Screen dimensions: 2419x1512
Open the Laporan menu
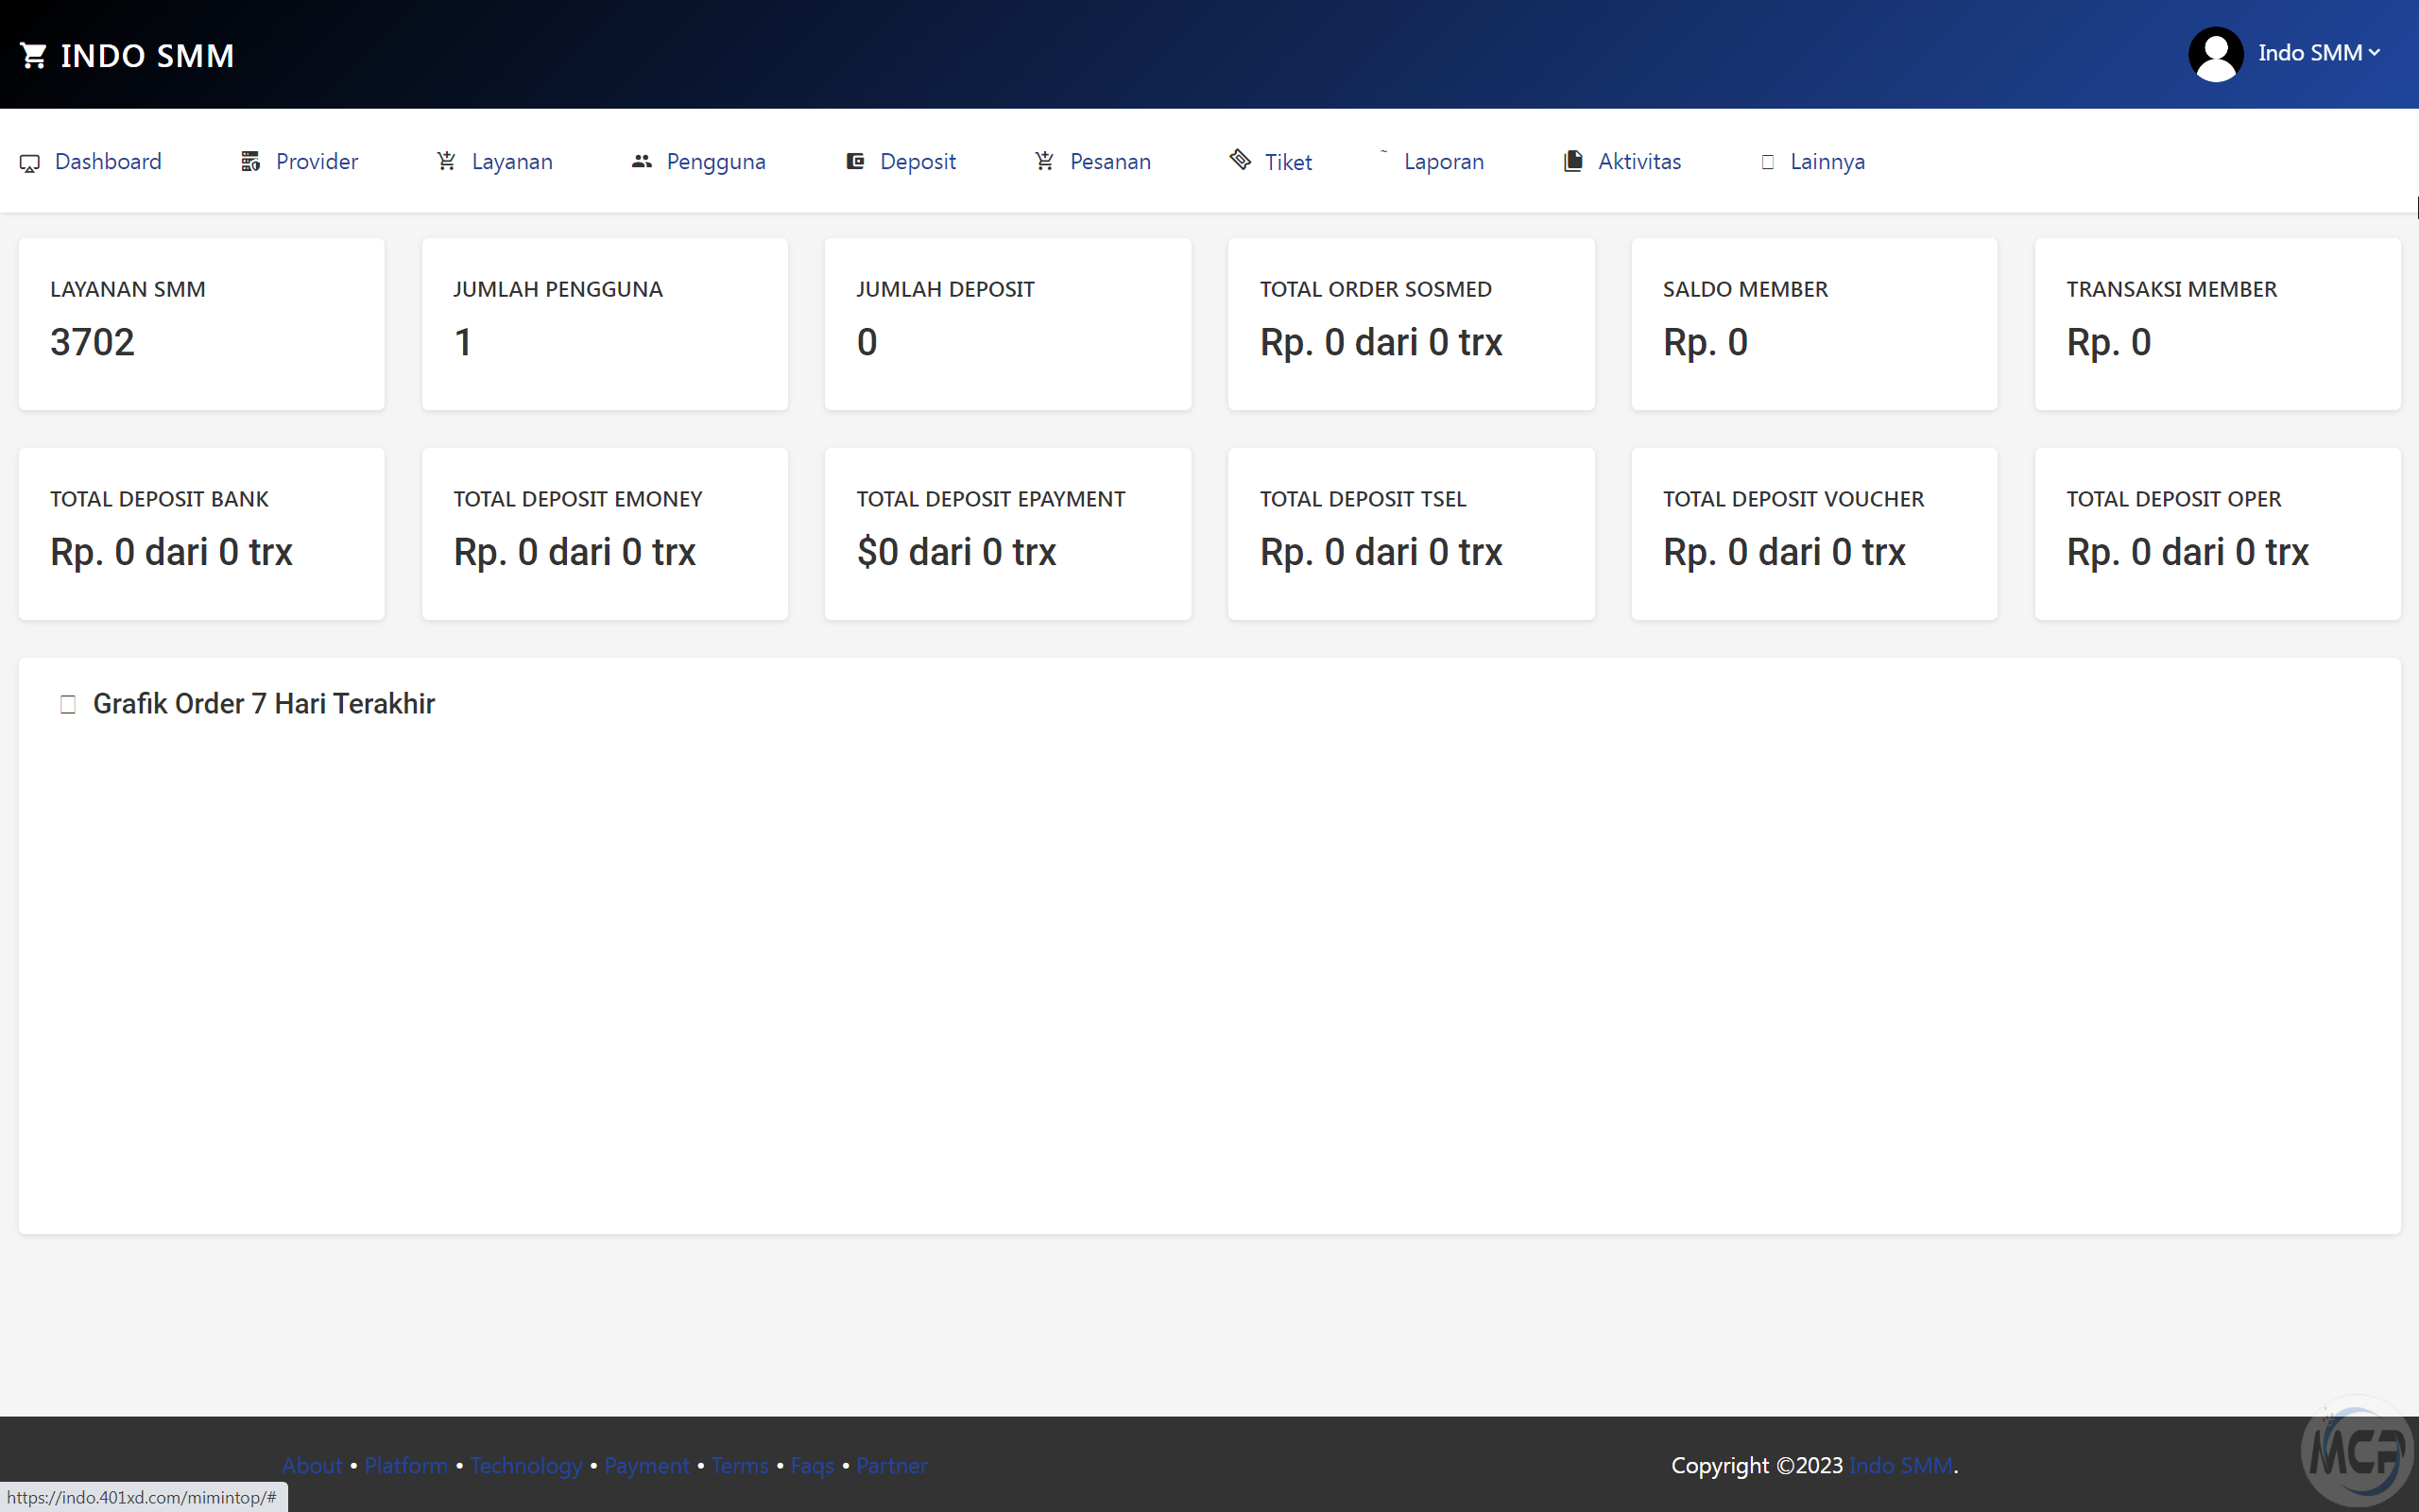point(1442,162)
